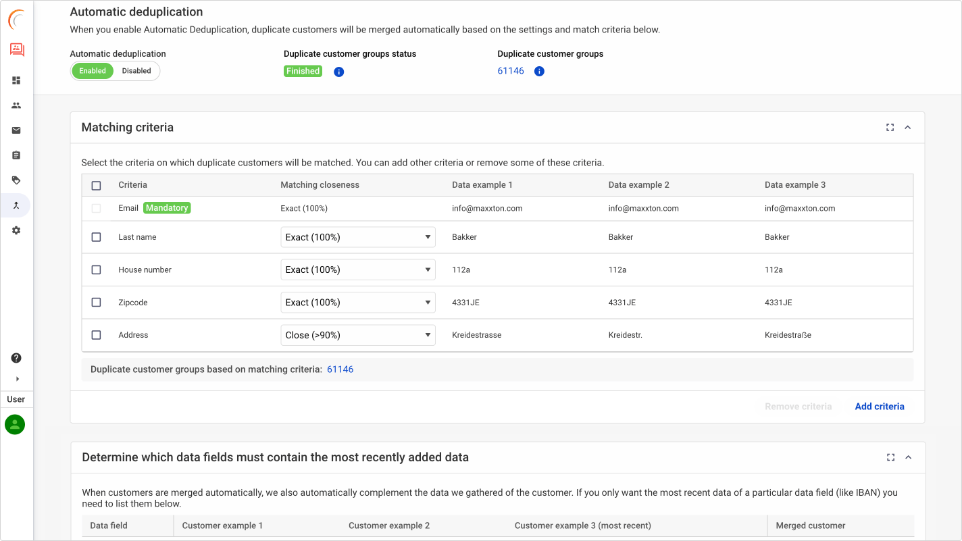This screenshot has height=541, width=962.
Task: Click info icon next to Finished status
Action: [x=339, y=72]
